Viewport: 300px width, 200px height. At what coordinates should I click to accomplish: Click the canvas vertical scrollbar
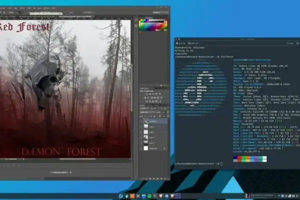[x=131, y=87]
